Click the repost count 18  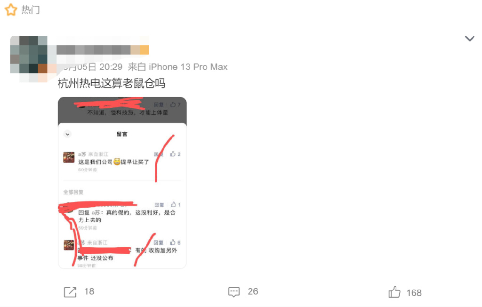(x=89, y=291)
